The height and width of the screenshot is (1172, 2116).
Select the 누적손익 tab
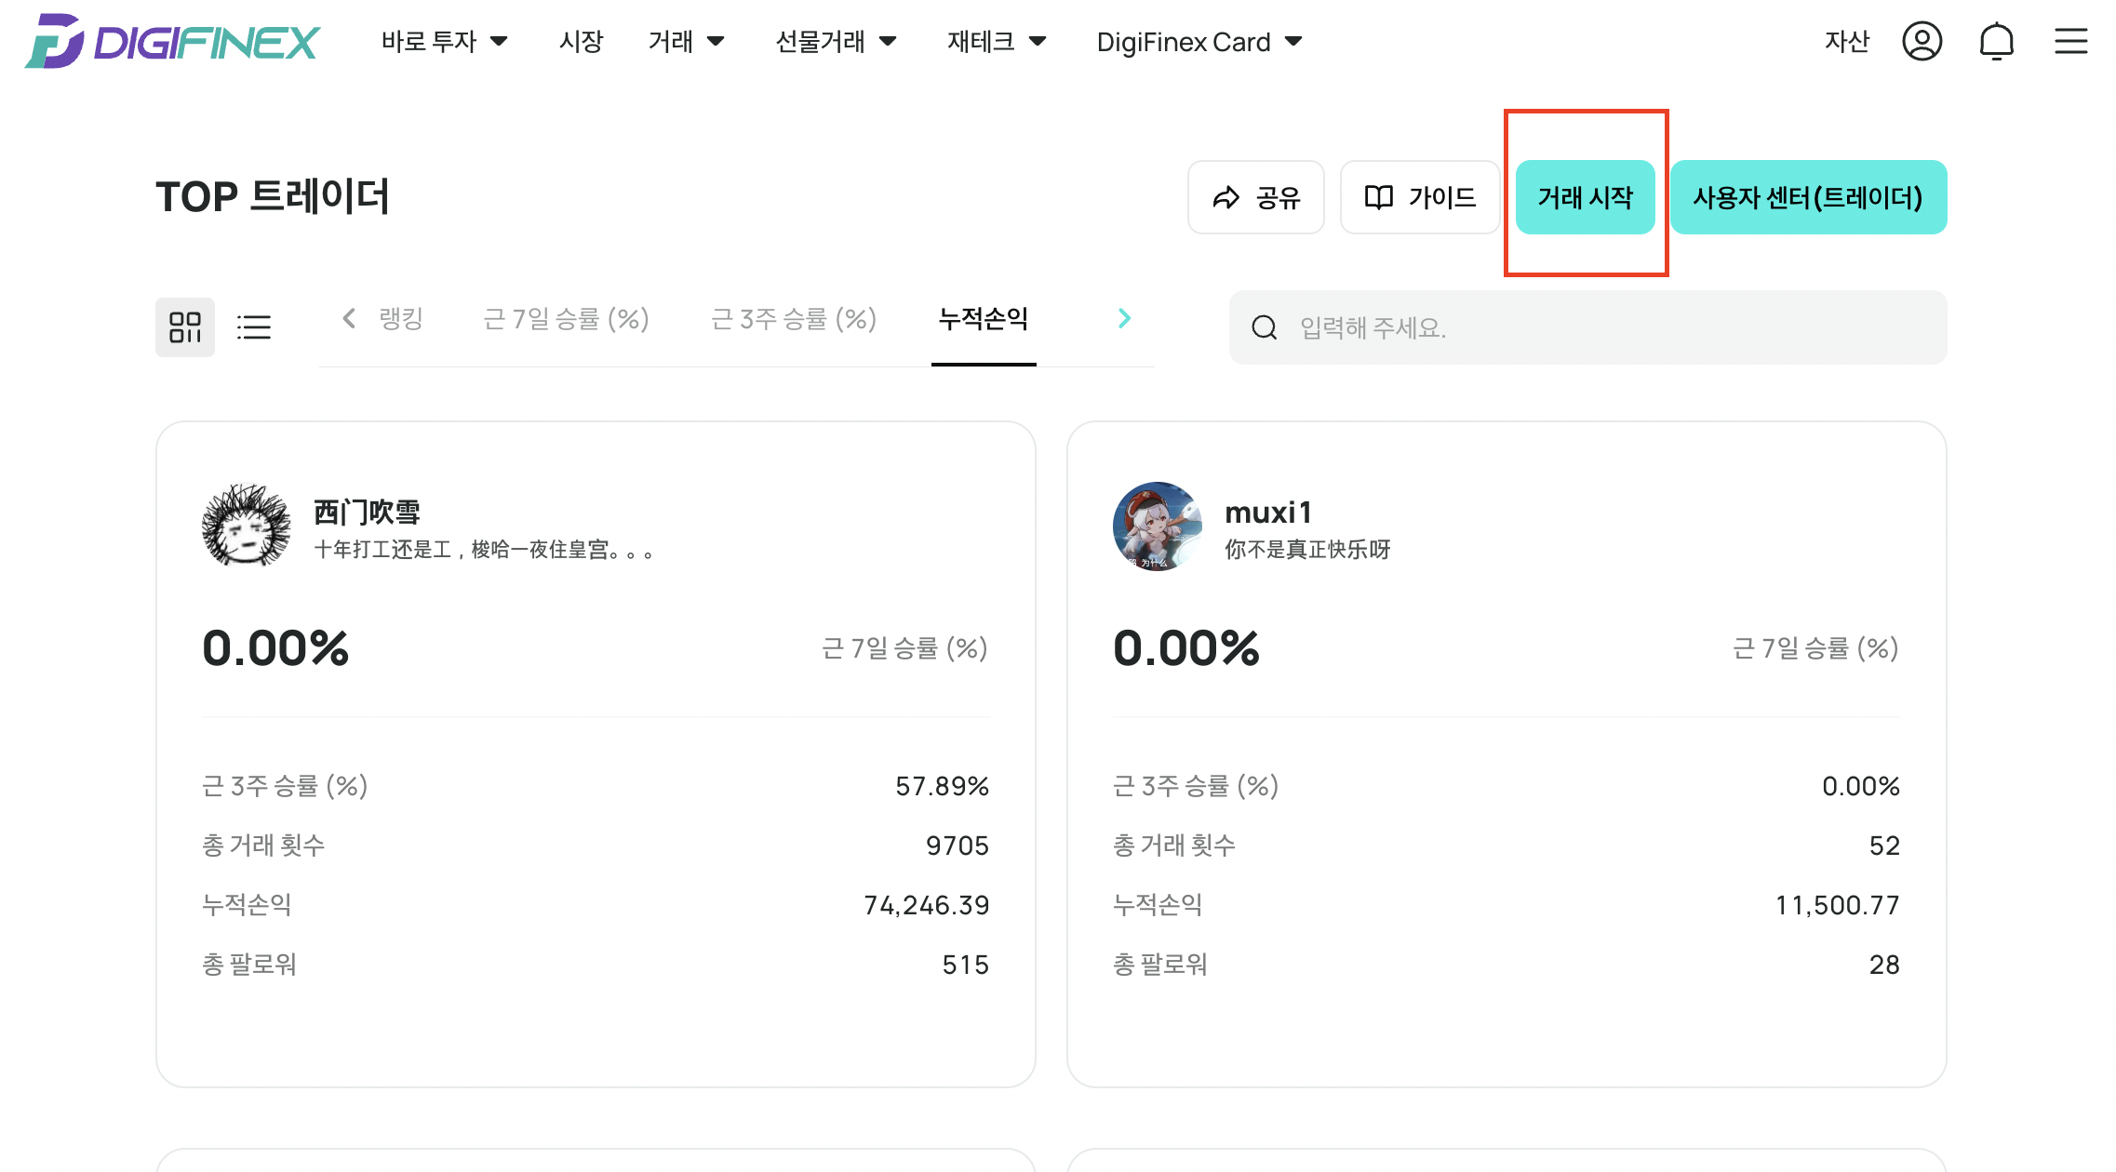[984, 319]
